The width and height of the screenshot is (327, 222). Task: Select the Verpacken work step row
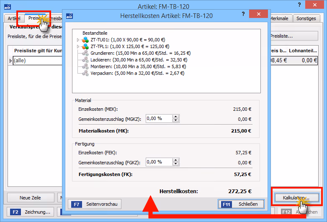(x=137, y=73)
